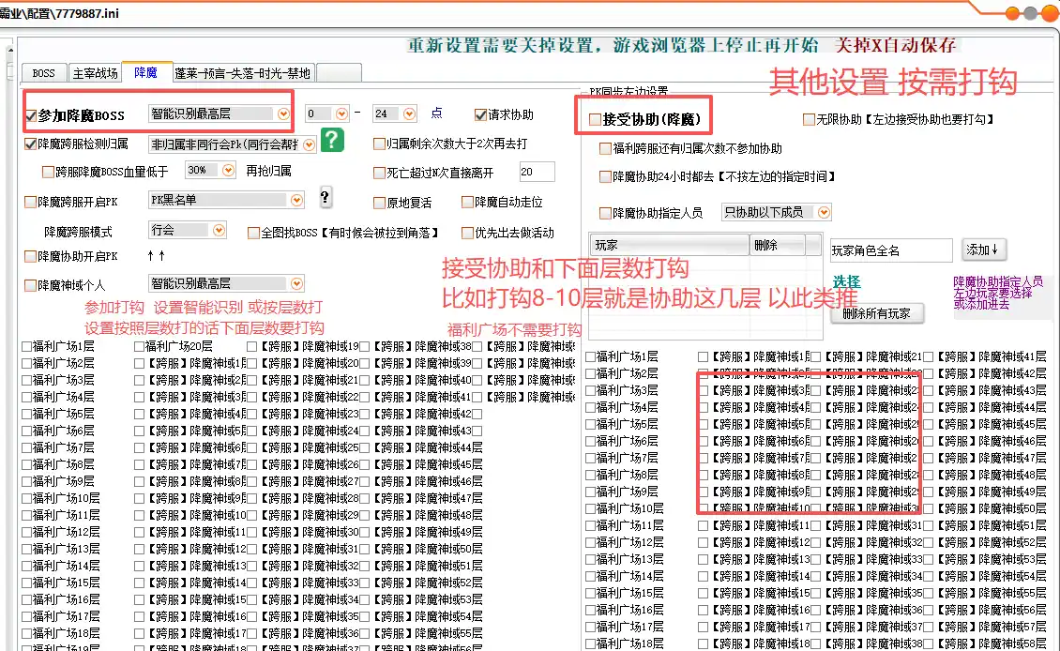1060x651 pixels.
Task: Check left list 【跨服】降魔神域38层
Action: [365, 346]
